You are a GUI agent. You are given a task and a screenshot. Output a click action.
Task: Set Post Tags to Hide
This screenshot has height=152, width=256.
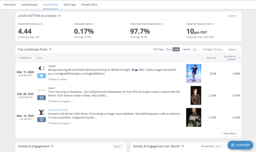[x=176, y=49]
